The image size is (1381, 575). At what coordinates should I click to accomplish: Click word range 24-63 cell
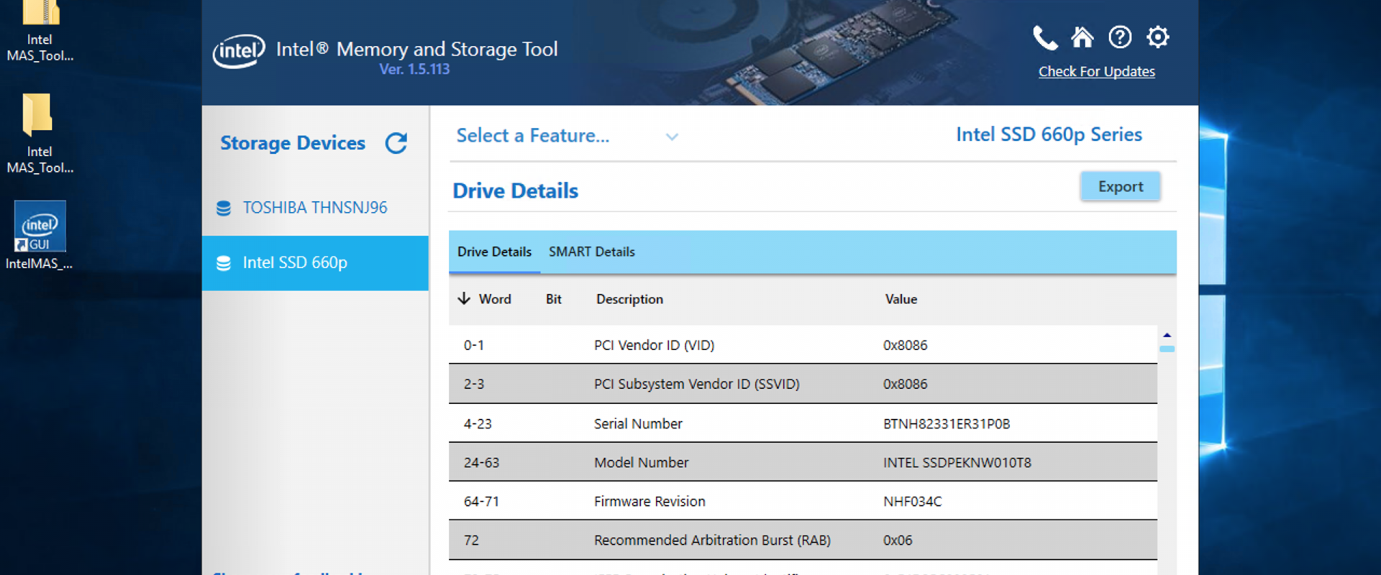[481, 463]
